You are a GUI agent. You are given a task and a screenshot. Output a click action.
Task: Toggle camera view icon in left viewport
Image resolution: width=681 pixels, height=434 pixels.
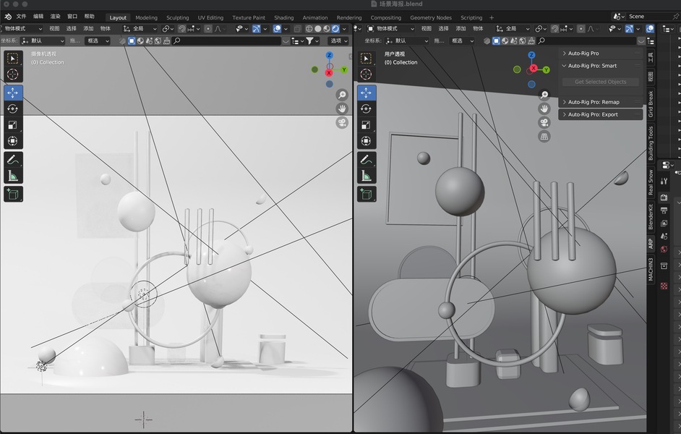(342, 122)
